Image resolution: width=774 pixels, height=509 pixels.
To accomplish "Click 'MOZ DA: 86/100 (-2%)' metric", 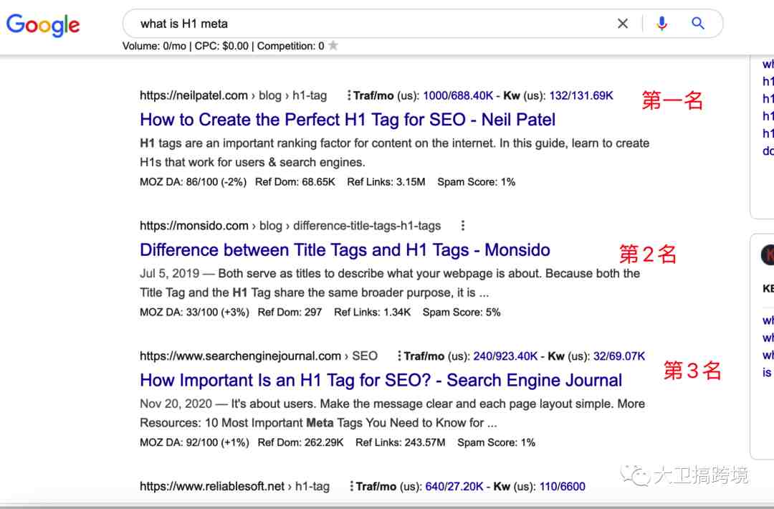I will point(193,181).
